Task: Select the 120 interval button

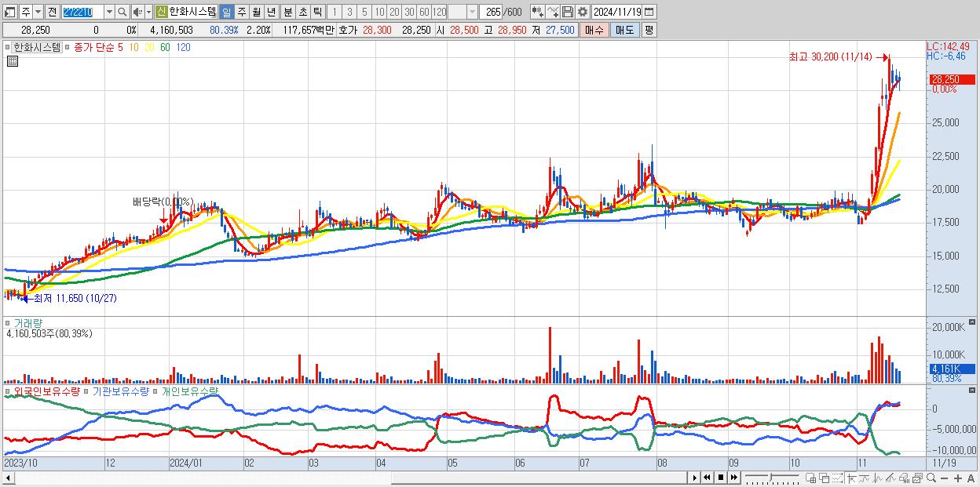Action: click(x=439, y=12)
